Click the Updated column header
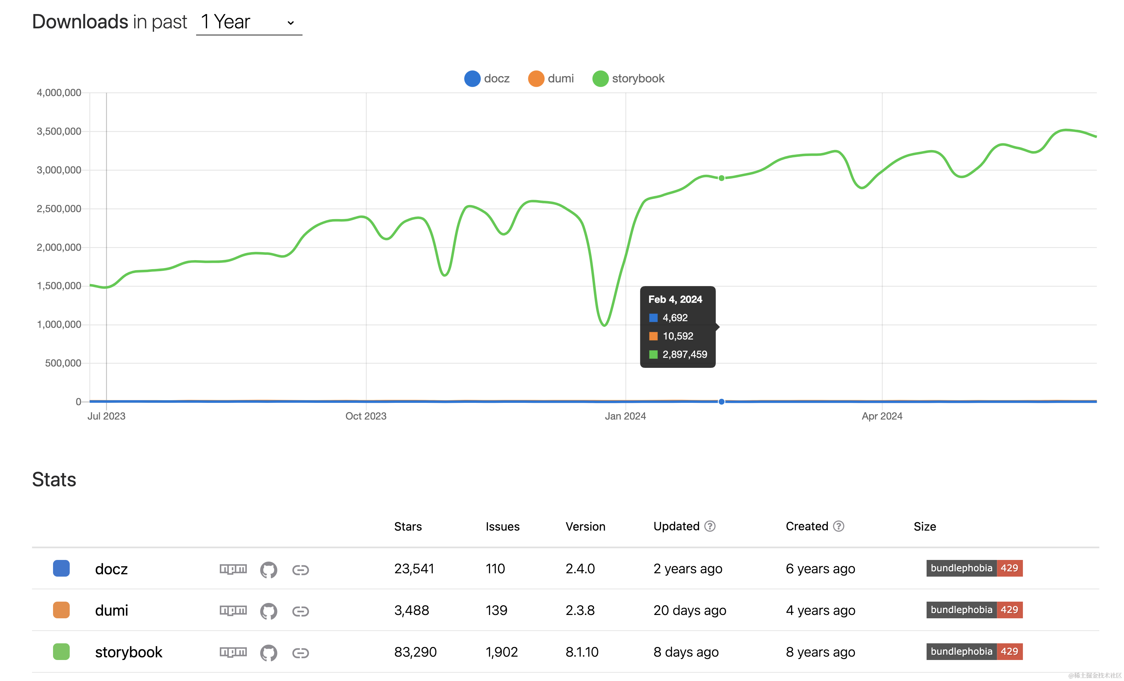The image size is (1124, 681). (676, 527)
